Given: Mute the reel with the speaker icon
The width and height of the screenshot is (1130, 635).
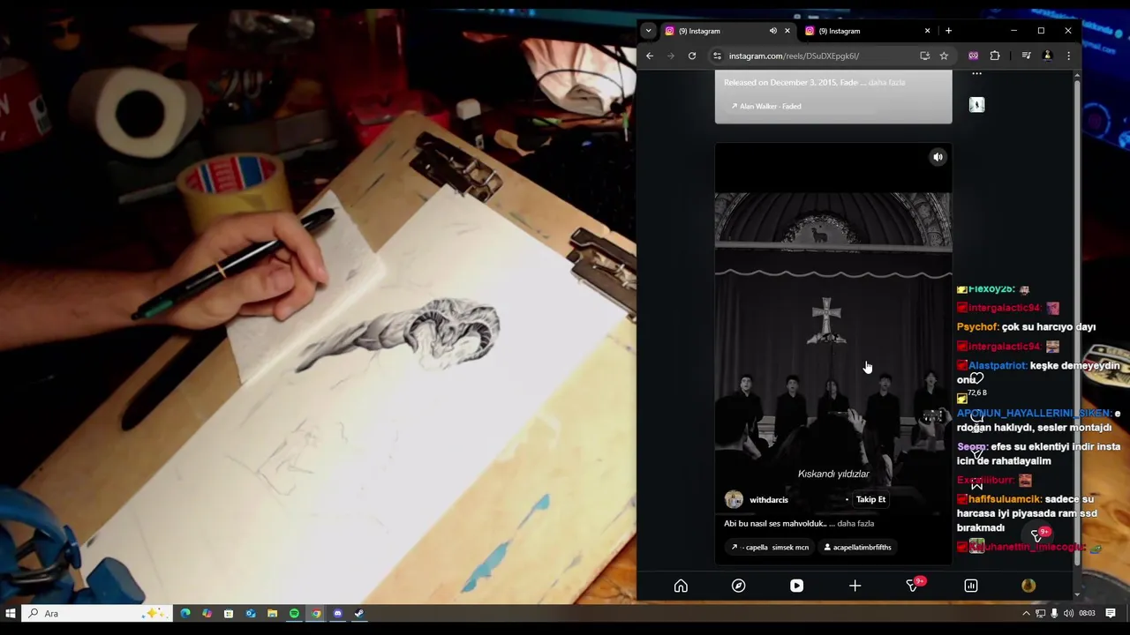Looking at the screenshot, I should tap(938, 157).
